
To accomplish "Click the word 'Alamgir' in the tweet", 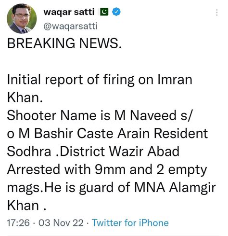I will (x=192, y=188).
